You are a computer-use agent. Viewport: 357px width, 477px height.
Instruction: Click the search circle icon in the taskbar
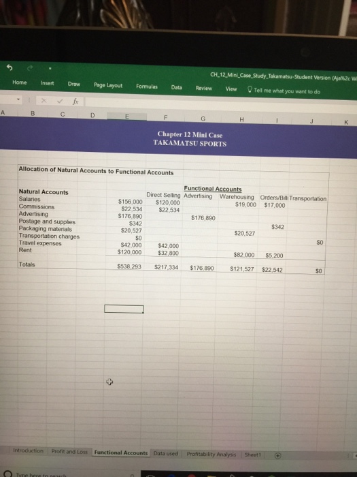click(x=7, y=474)
